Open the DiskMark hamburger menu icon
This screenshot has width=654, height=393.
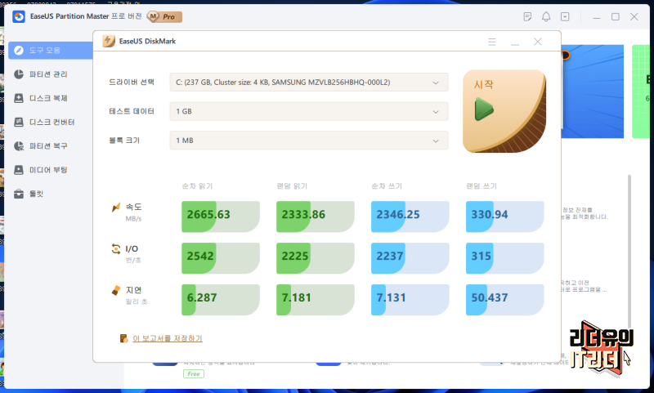click(x=492, y=41)
